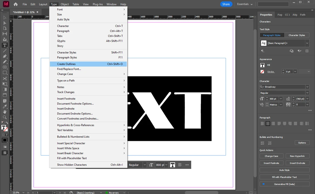Select the Pencil tool

(5, 62)
